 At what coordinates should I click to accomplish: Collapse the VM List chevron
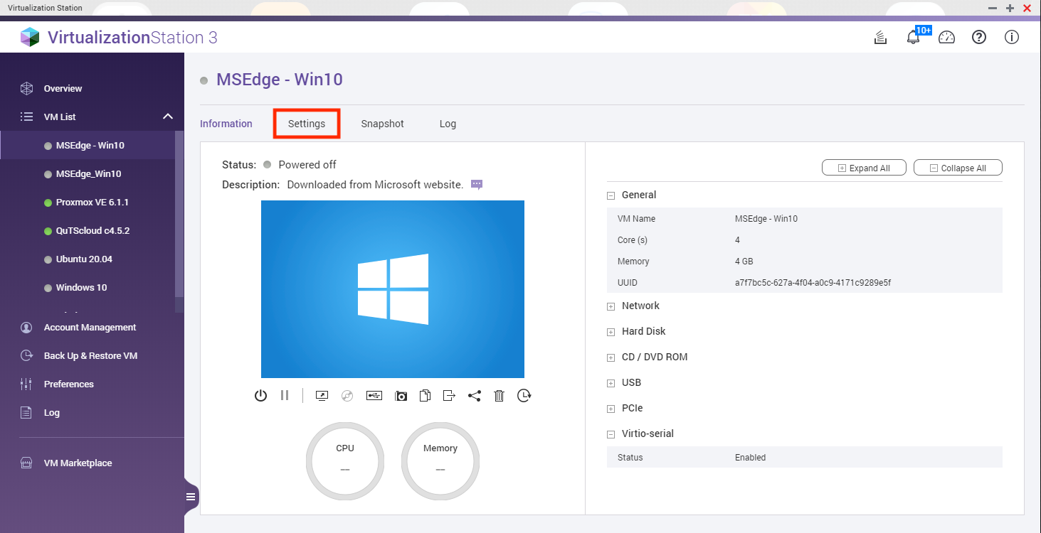coord(168,117)
